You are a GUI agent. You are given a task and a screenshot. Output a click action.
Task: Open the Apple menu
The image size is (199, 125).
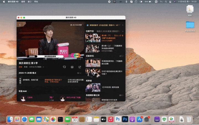[x=4, y=2]
